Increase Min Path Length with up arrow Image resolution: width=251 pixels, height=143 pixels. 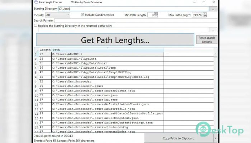click(x=156, y=14)
